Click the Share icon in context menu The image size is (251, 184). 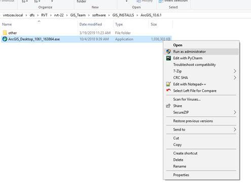[168, 106]
